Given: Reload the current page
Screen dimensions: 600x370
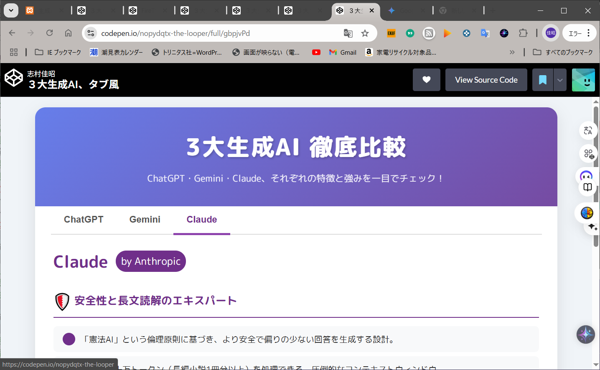Looking at the screenshot, I should (49, 33).
